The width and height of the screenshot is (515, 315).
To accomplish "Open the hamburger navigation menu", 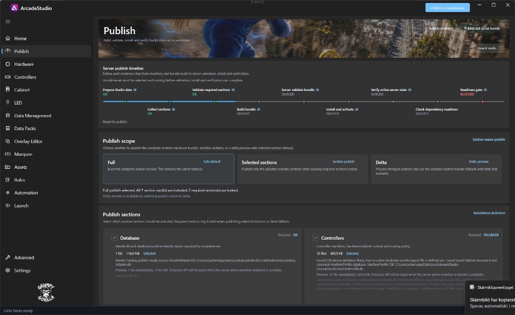I will (x=8, y=22).
